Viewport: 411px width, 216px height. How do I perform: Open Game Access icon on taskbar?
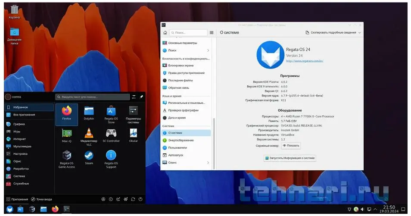[x=32, y=209]
